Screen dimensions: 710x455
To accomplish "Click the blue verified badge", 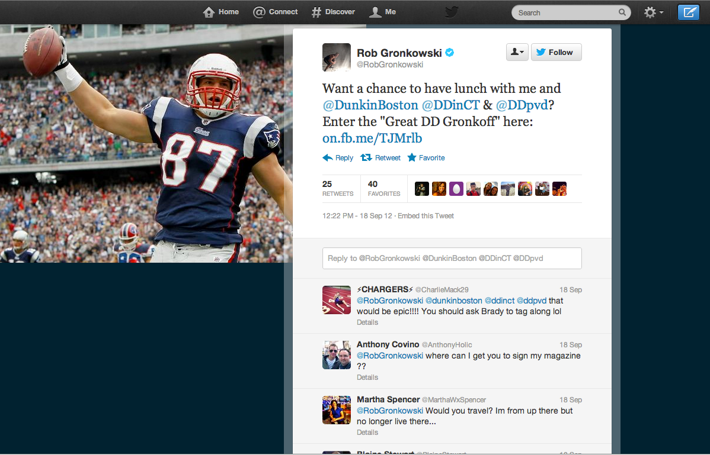I will tap(450, 53).
